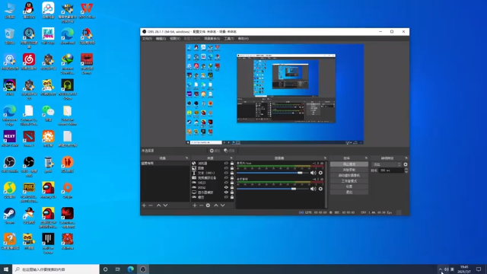
Task: Toggle lock on the 浏览器 source
Action: click(232, 164)
